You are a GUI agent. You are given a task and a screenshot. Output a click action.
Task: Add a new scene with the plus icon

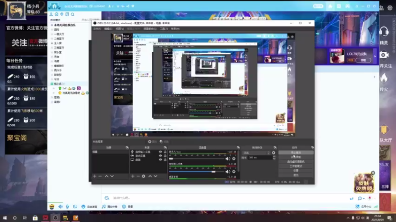pos(95,176)
